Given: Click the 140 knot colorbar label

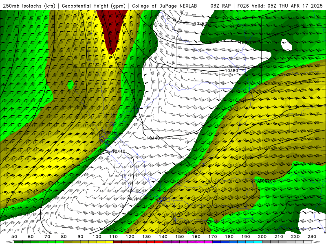Looking at the screenshot, I should coord(163,237).
